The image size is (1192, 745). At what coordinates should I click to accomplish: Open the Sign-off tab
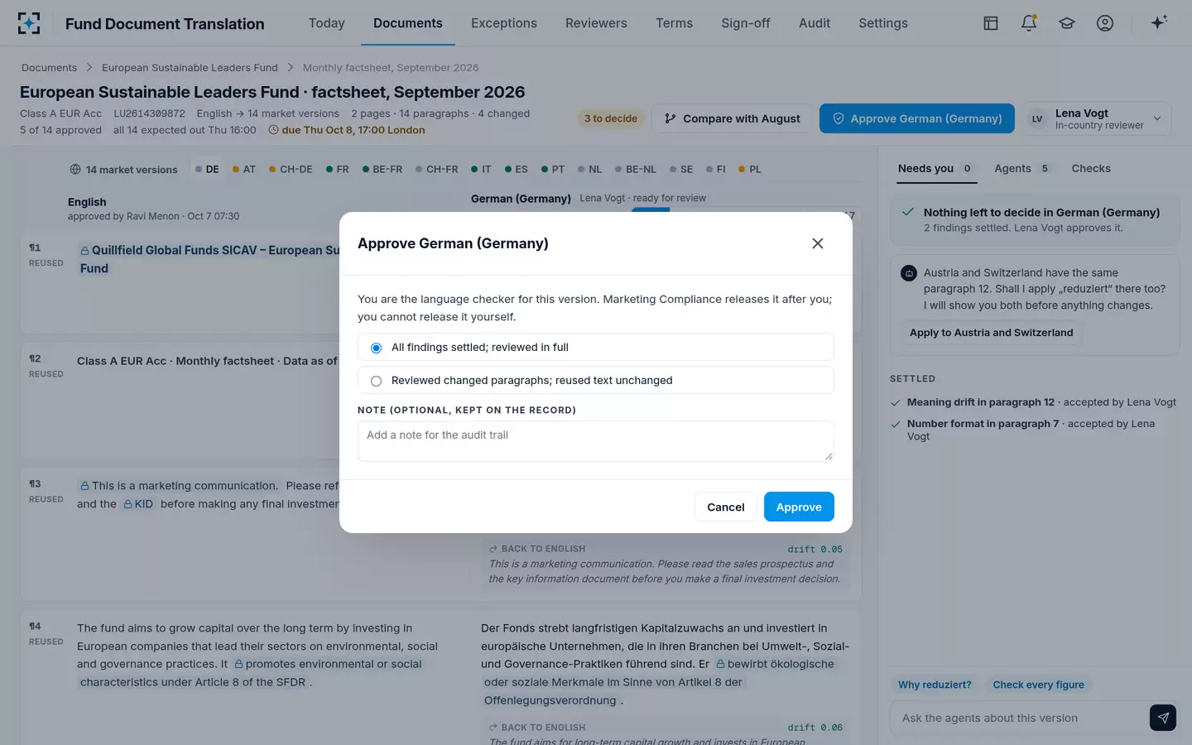point(746,23)
